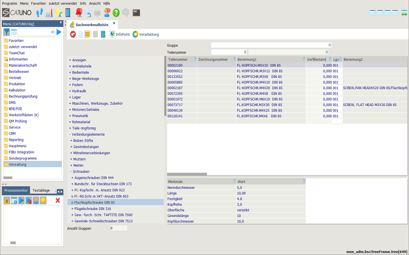Click the ABC blackboard icon

pos(136,13)
